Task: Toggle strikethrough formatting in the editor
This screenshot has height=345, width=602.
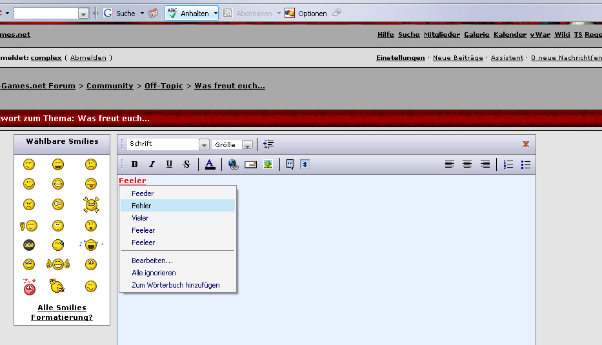Action: click(186, 164)
